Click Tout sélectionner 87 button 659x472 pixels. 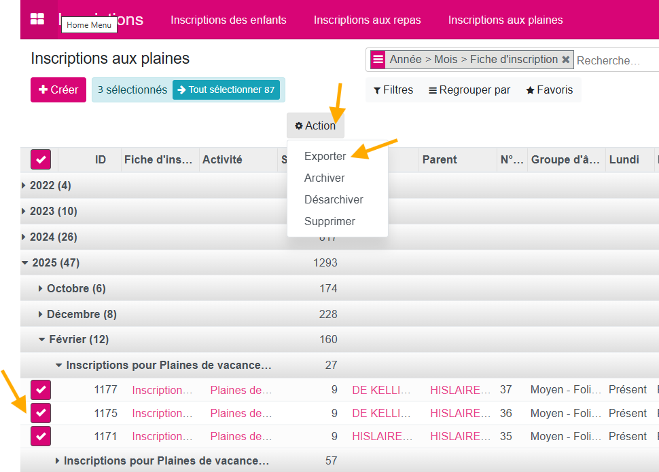(x=226, y=90)
